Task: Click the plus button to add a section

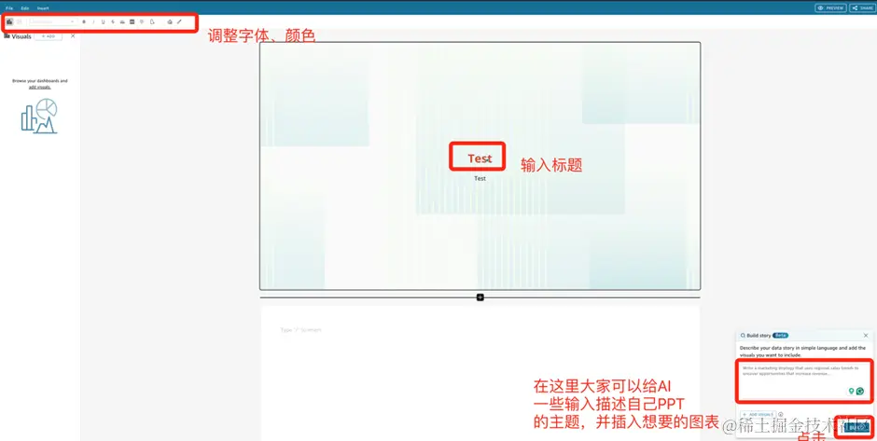Action: click(480, 297)
